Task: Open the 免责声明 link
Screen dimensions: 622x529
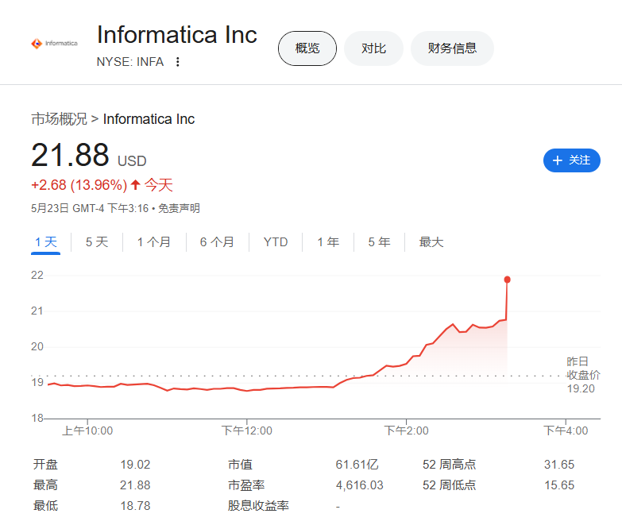Action: pos(179,209)
